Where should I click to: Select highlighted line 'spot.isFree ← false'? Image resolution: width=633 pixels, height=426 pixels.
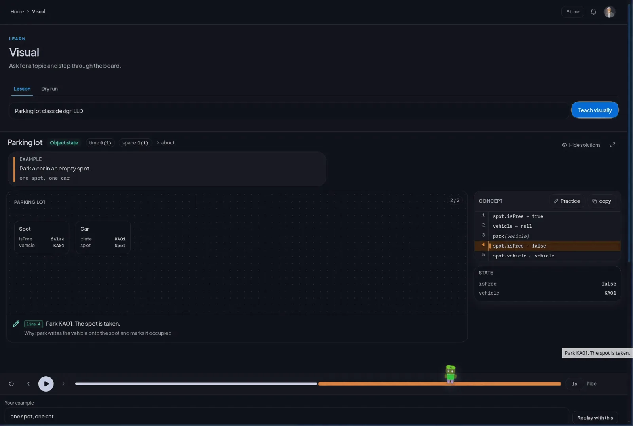pyautogui.click(x=548, y=246)
